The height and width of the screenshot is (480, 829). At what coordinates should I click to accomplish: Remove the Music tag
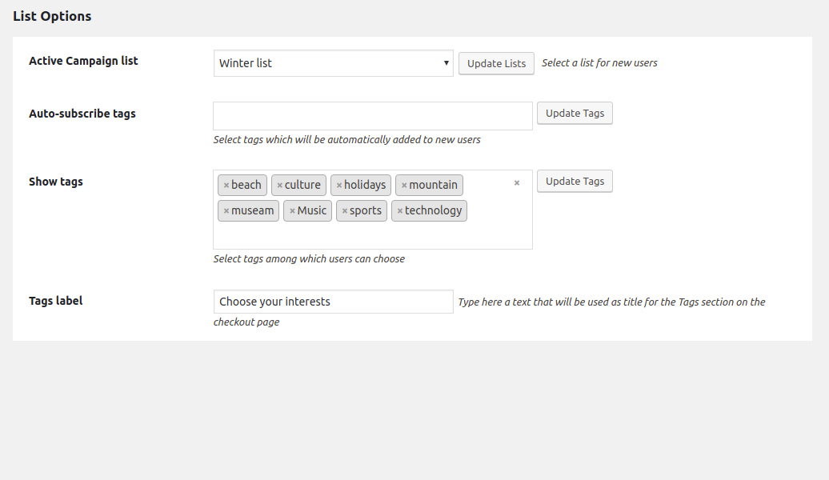point(292,211)
